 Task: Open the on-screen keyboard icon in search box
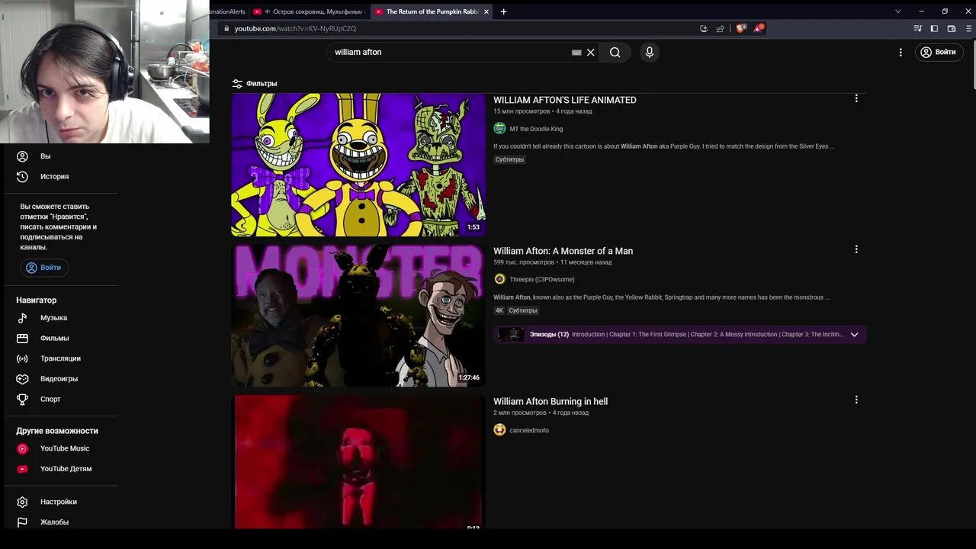coord(576,52)
